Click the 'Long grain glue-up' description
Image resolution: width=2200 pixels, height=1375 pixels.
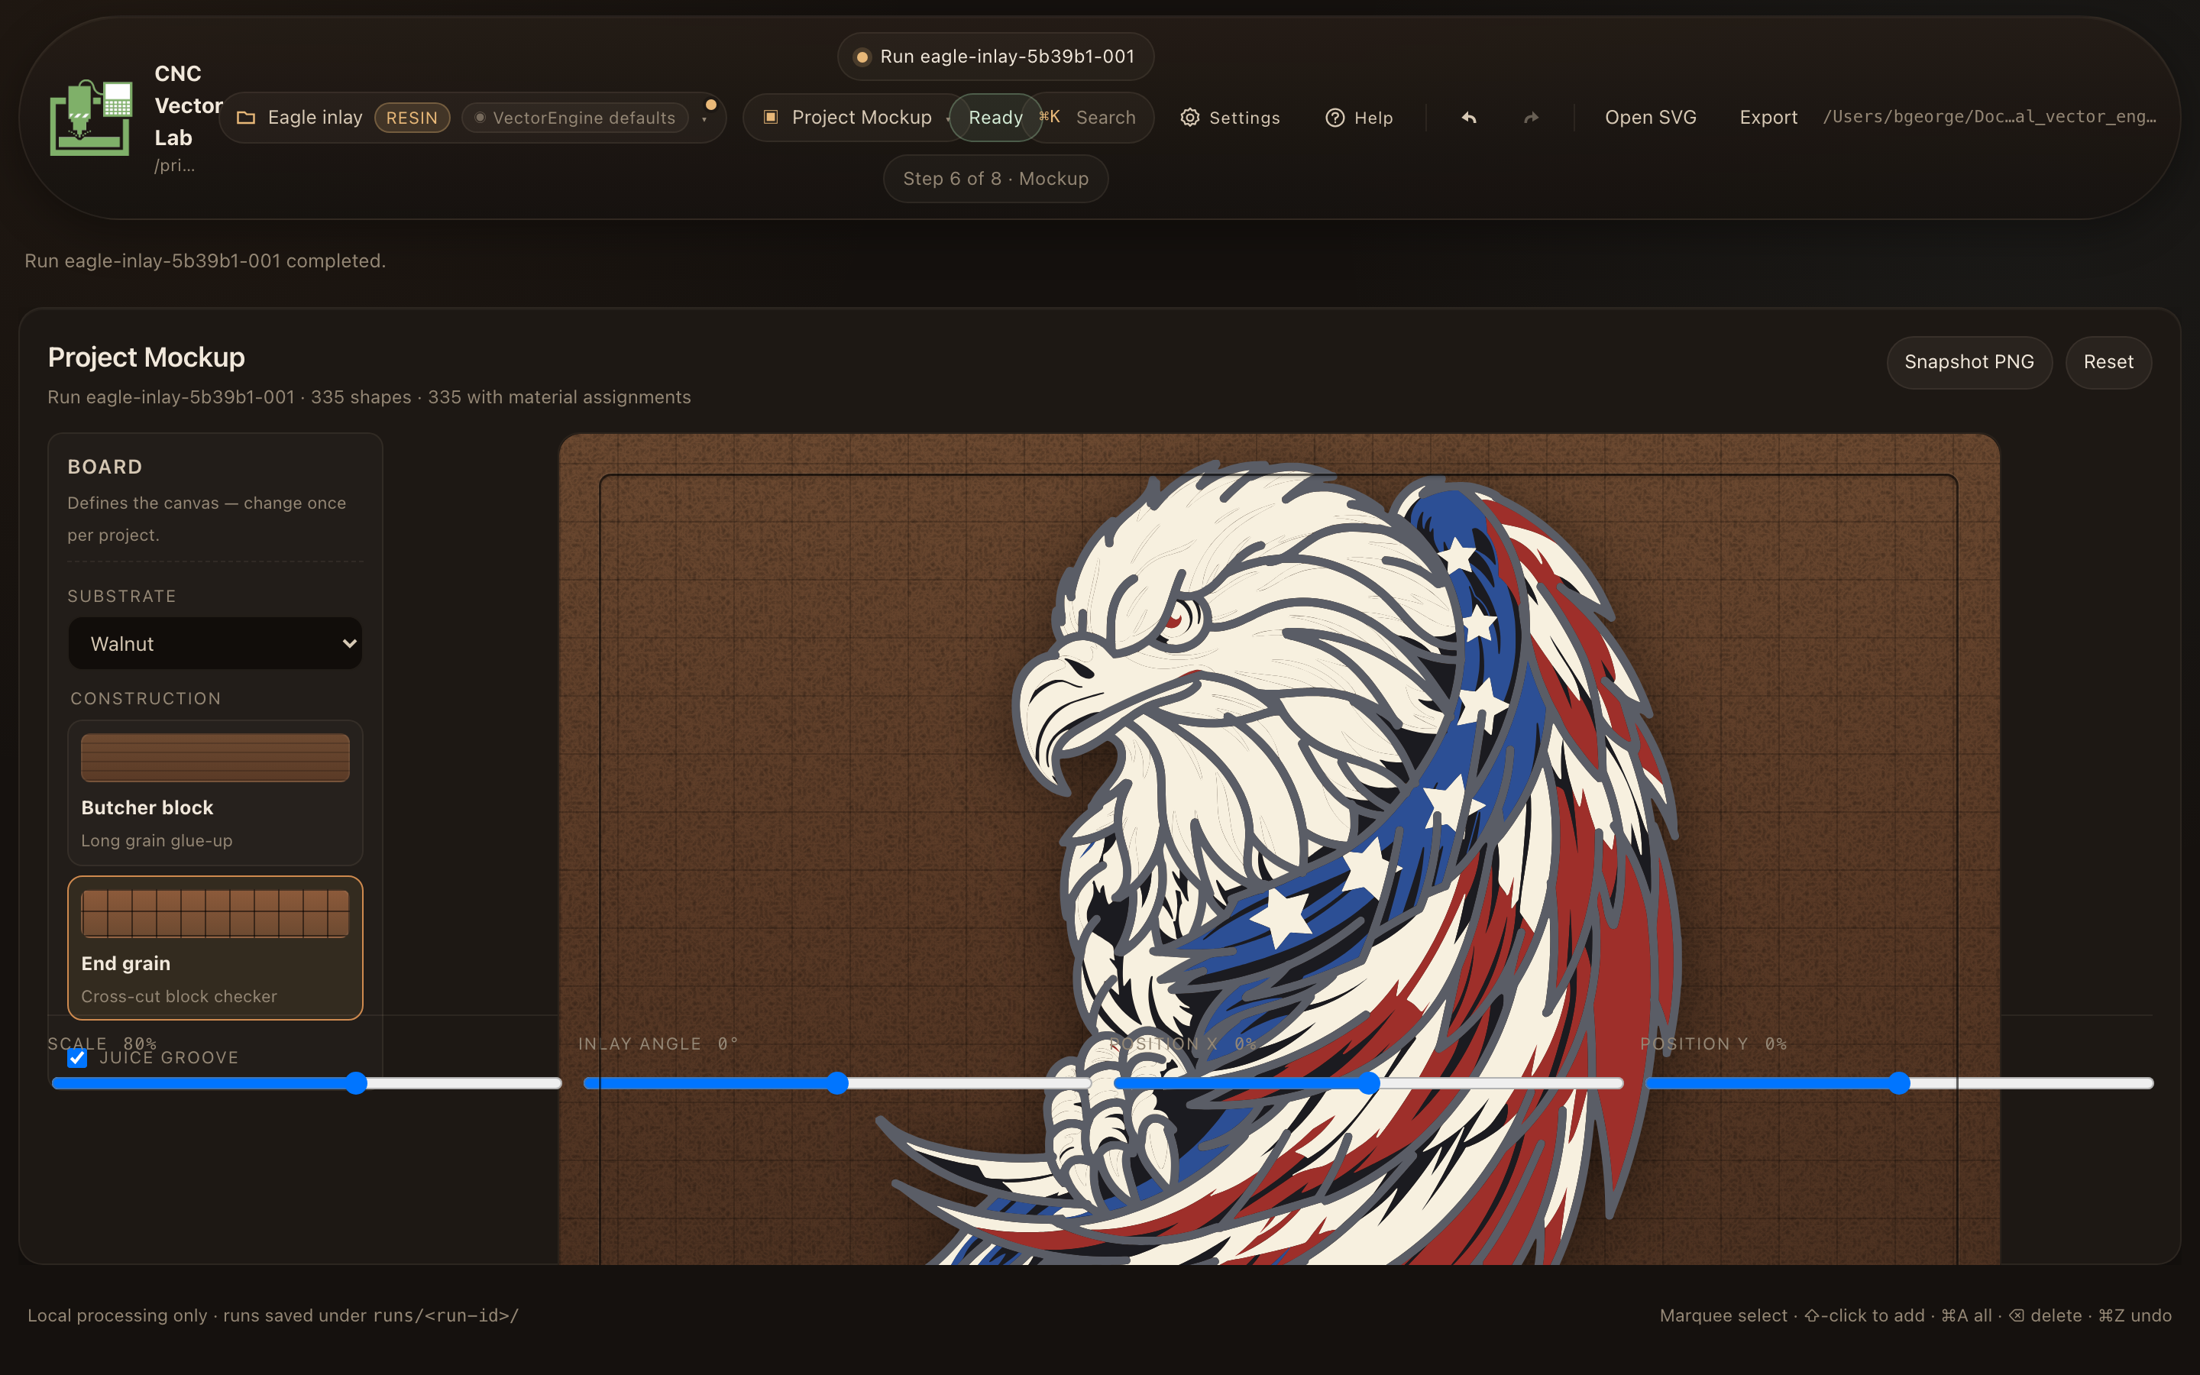coord(157,840)
